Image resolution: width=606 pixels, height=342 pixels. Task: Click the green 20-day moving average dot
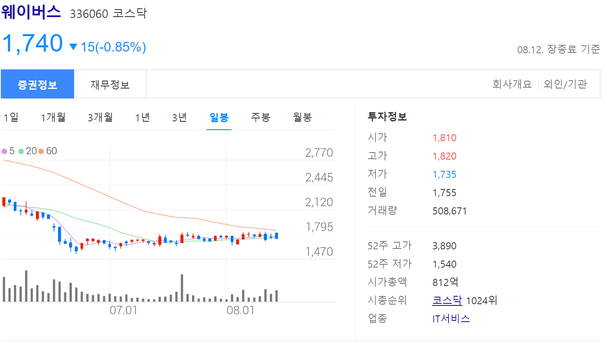pyautogui.click(x=21, y=151)
